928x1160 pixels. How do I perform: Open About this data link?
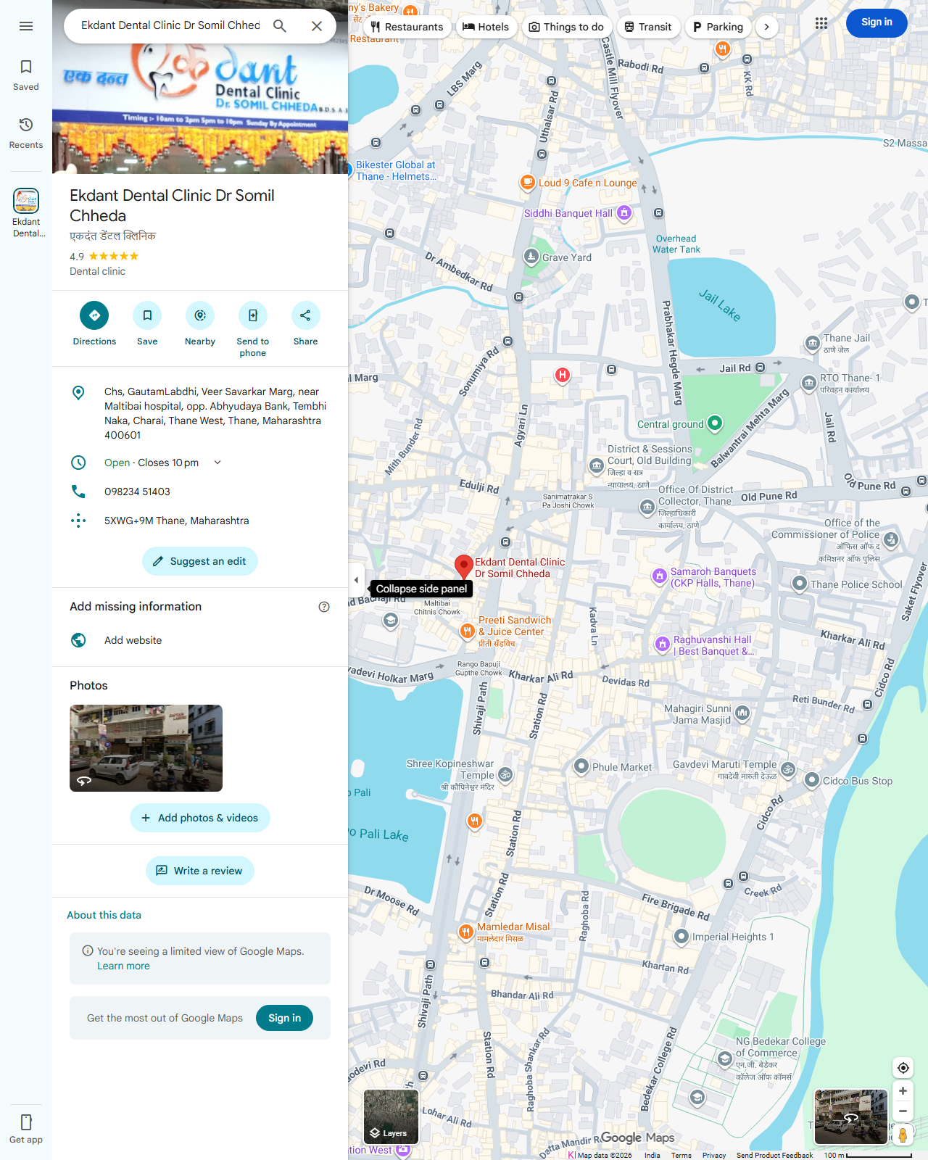(104, 915)
